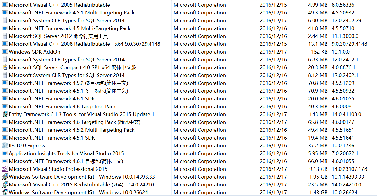Click the icon of the 40.3 MB 4.6 Targeting Pack
The height and width of the screenshot is (196, 377).
pyautogui.click(x=5, y=107)
